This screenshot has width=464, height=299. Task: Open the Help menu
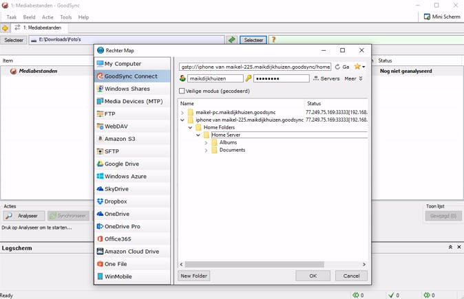(x=83, y=17)
